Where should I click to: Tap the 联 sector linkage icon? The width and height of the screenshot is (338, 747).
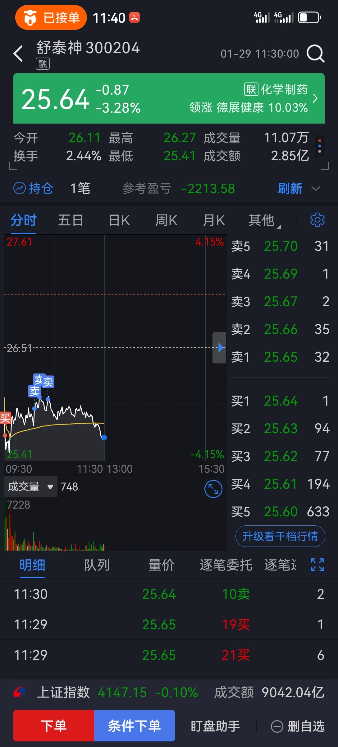(x=251, y=89)
